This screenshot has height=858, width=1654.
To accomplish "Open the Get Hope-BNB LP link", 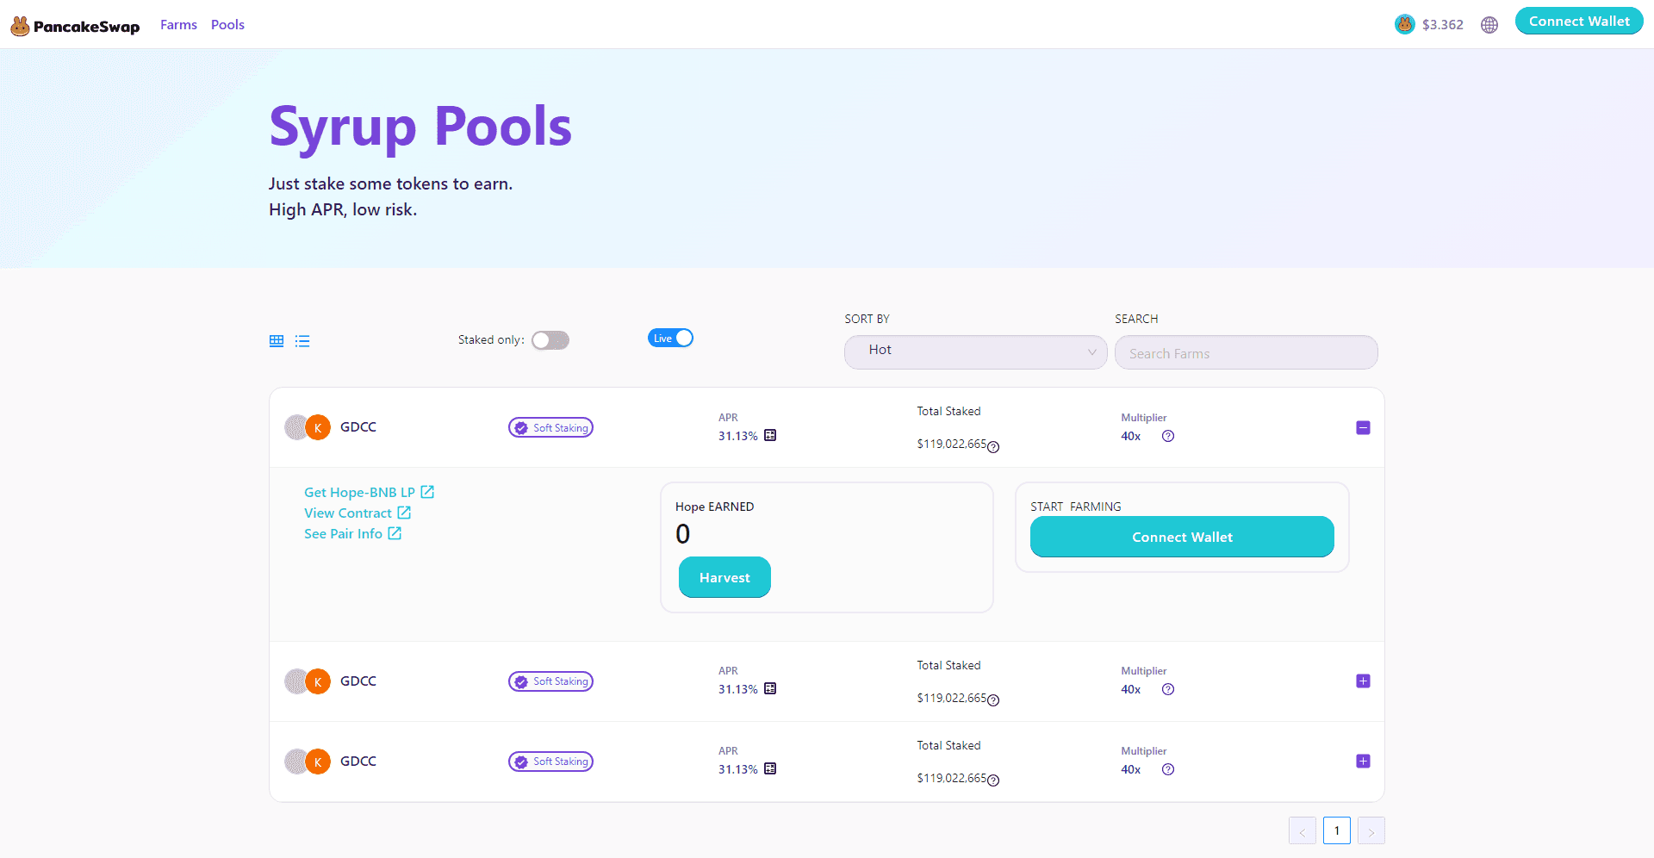I will (x=369, y=493).
